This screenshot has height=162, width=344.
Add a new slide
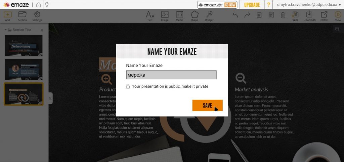point(8,16)
